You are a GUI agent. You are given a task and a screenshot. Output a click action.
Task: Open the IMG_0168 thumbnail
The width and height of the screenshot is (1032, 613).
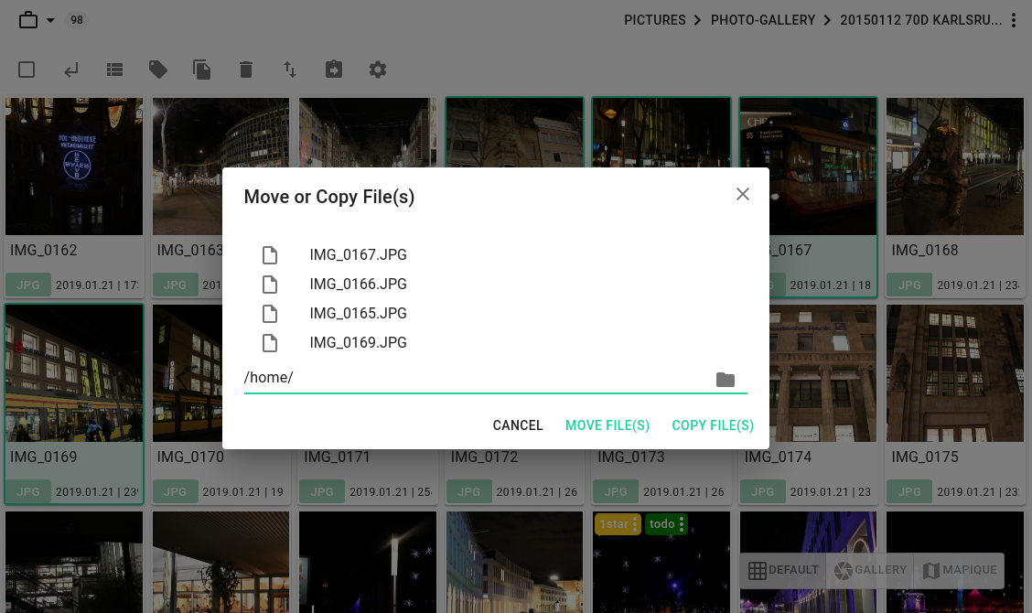point(955,167)
